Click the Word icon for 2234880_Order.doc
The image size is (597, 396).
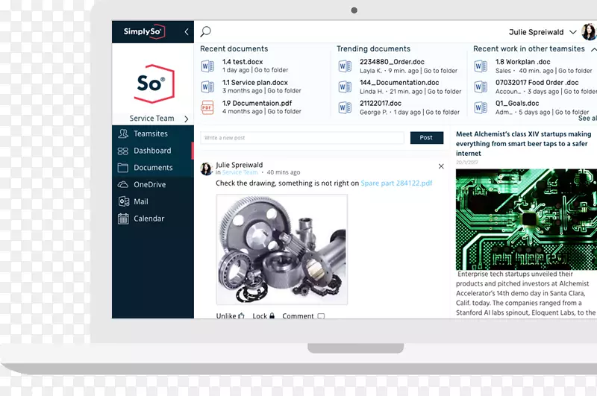[345, 66]
